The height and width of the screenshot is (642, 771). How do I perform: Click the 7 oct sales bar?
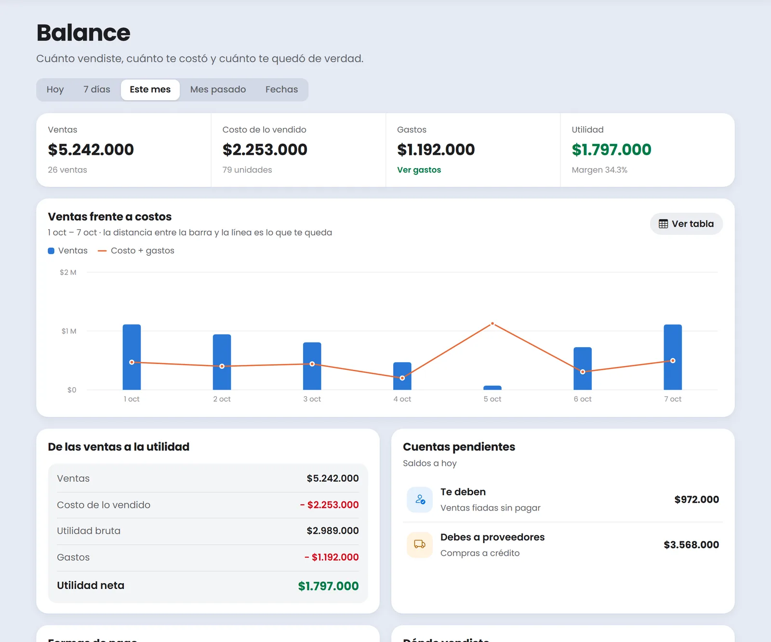(x=673, y=357)
